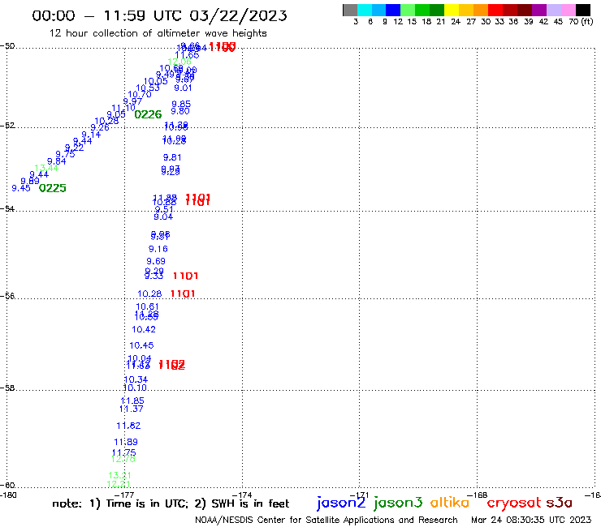This screenshot has width=601, height=527.
Task: Pick the pink swatch in the color scale
Action: pos(569,10)
